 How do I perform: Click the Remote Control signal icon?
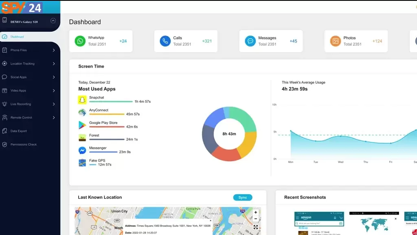coord(4,117)
